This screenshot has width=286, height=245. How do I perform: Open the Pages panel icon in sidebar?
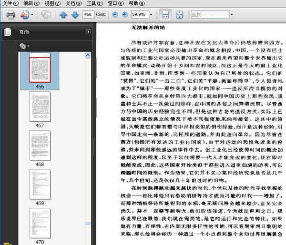8,32
